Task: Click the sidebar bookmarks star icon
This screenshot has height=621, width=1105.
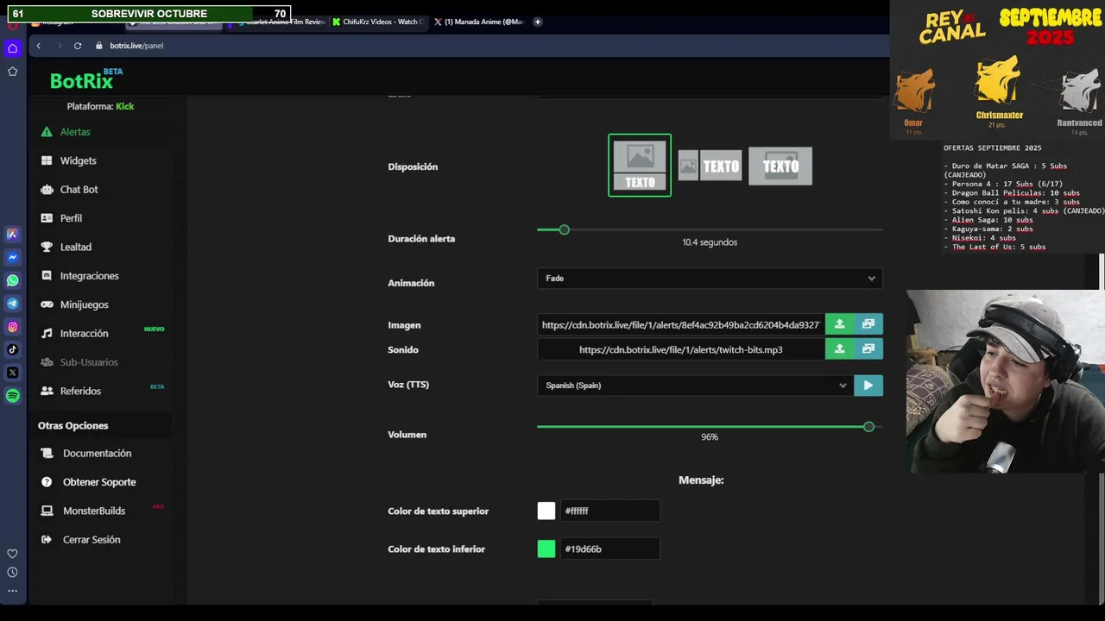Action: (12, 72)
